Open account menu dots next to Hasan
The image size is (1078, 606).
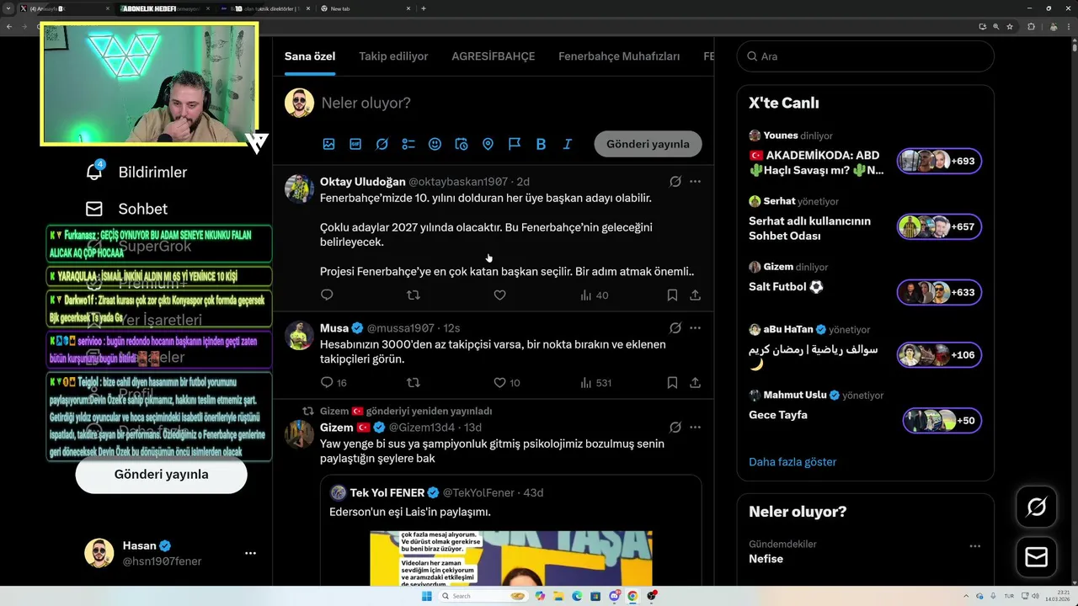[x=250, y=553]
